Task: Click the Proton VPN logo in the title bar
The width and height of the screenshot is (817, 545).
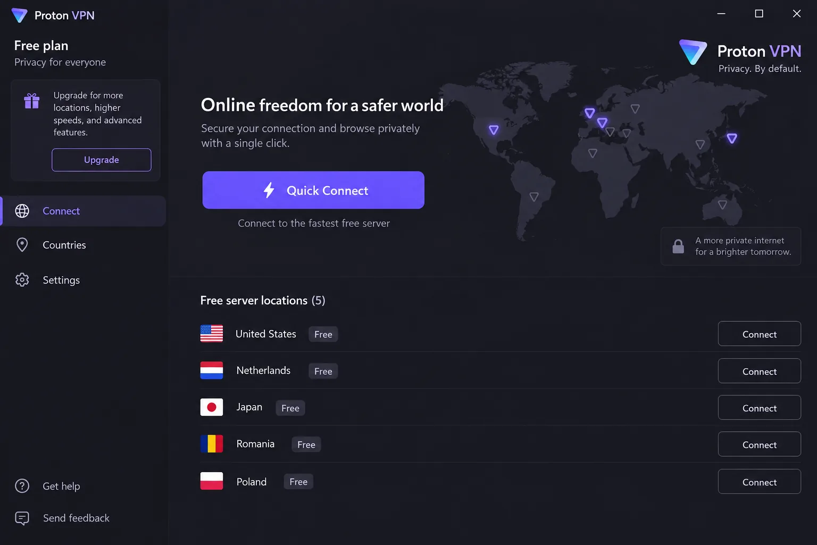Action: point(20,15)
